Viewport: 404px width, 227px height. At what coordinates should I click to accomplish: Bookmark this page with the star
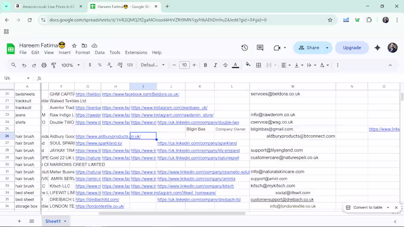coord(330,20)
